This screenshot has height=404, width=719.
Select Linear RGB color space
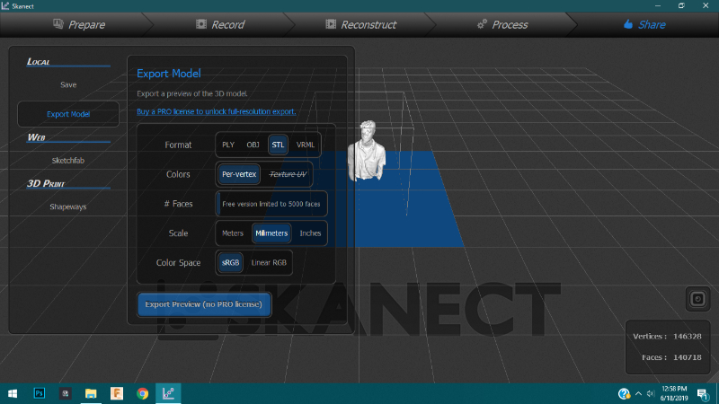point(269,262)
